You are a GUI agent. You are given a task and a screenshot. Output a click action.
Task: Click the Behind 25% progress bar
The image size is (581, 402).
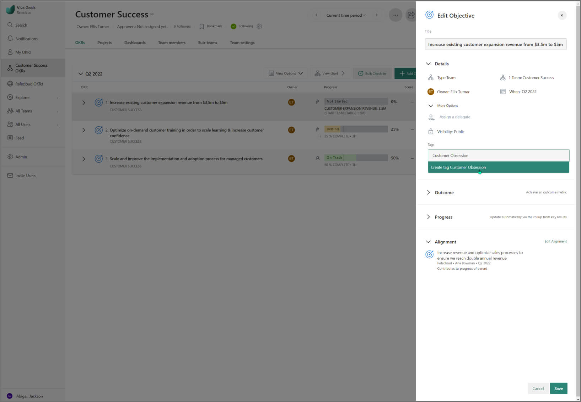pyautogui.click(x=356, y=129)
